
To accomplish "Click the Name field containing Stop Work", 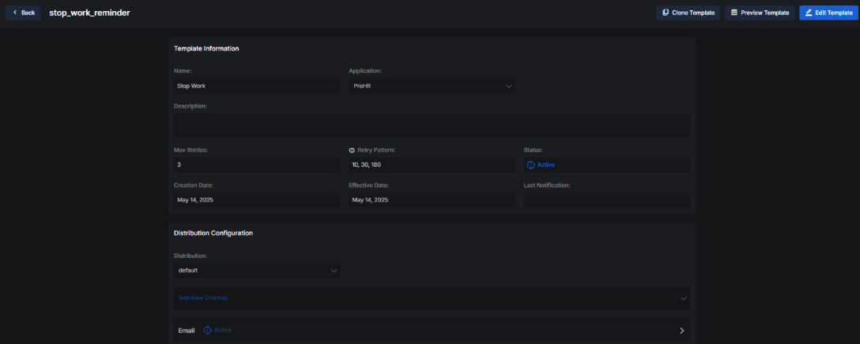I will (x=257, y=85).
